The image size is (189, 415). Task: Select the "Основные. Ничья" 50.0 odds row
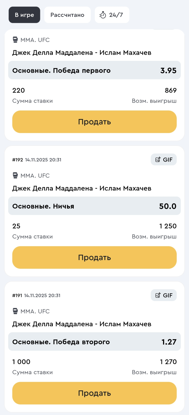[94, 206]
